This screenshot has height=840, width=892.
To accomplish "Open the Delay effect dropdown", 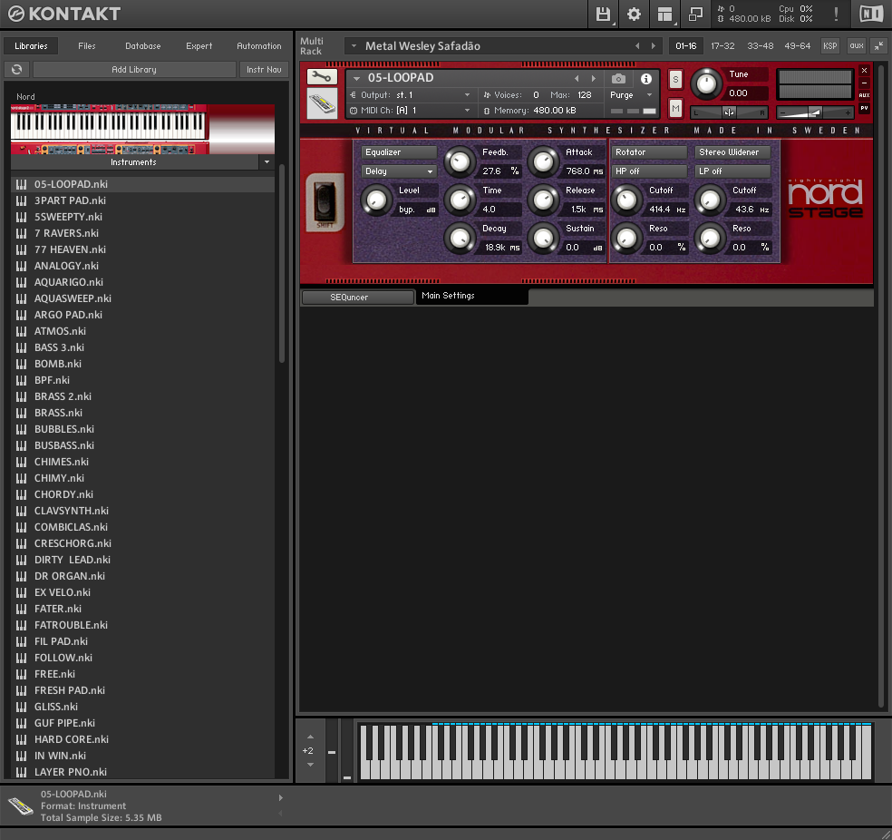I will (x=399, y=171).
